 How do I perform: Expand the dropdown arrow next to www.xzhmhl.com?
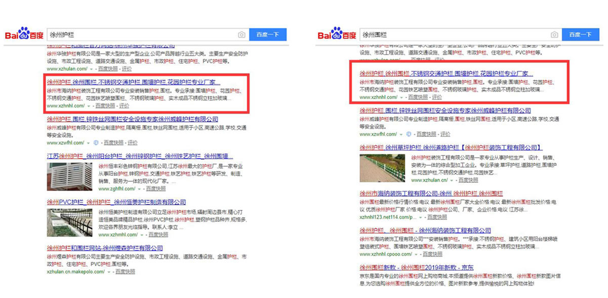pyautogui.click(x=142, y=235)
